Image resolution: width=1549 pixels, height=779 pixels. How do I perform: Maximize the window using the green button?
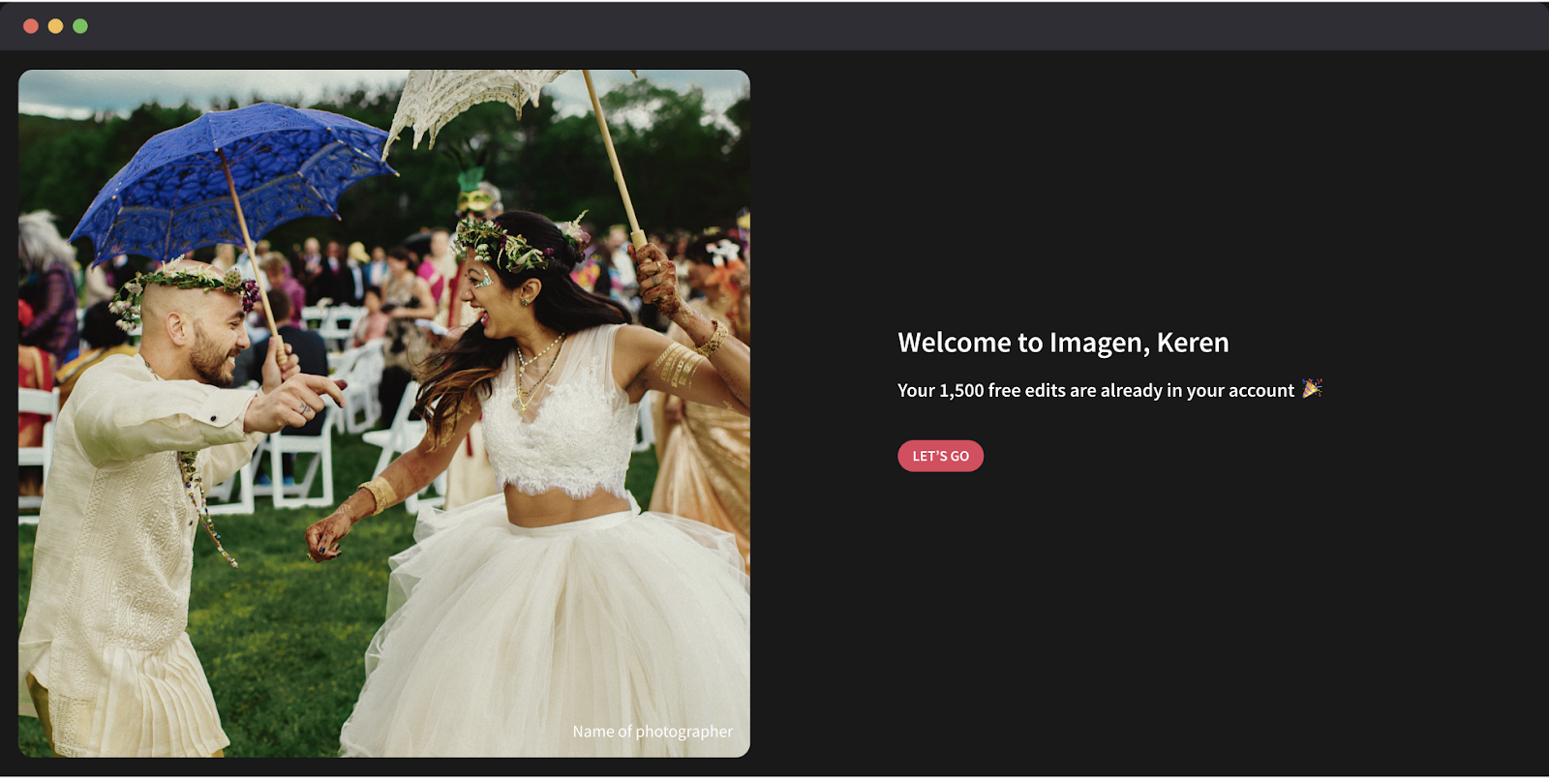[x=80, y=26]
